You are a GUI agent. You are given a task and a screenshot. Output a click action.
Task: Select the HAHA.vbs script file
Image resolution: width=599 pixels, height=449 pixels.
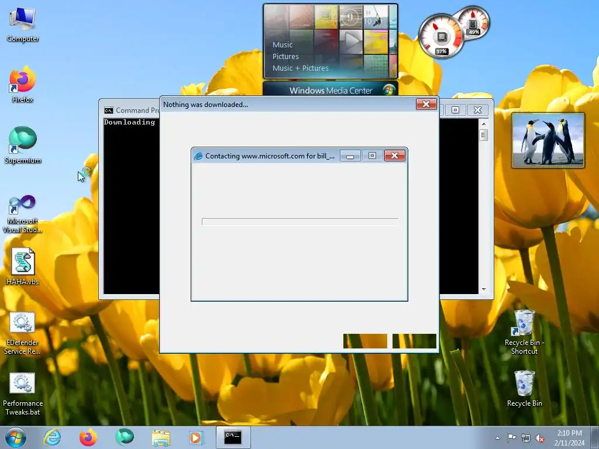pos(23,267)
